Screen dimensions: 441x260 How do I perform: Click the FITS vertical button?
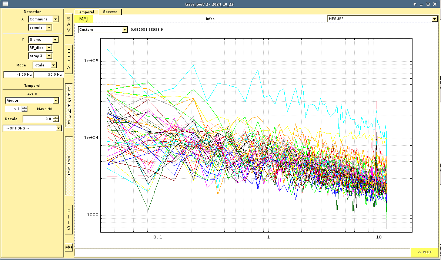tap(69, 220)
